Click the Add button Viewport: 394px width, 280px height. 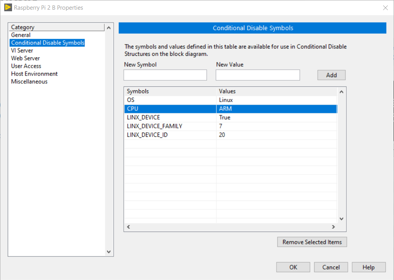[x=332, y=75]
